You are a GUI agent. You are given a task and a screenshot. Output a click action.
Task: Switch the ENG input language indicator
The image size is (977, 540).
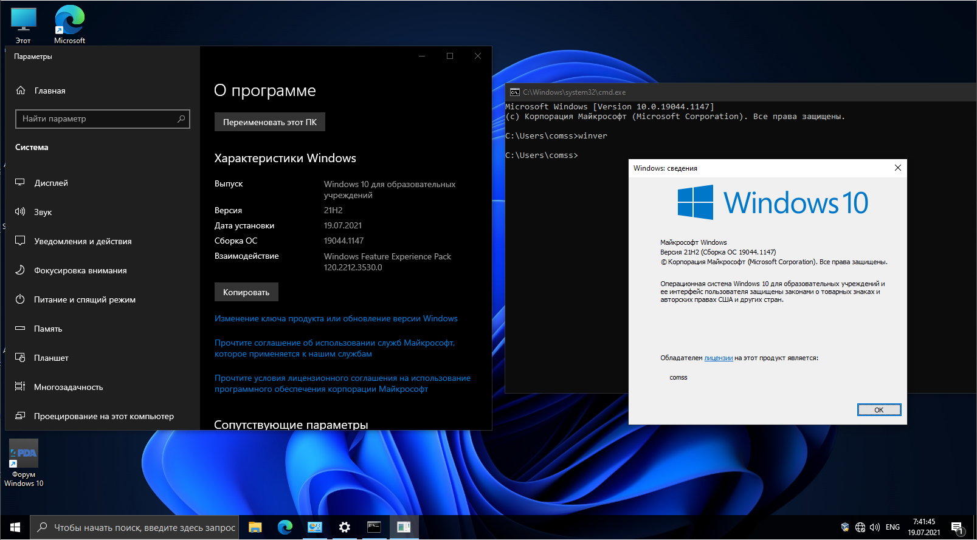point(893,527)
